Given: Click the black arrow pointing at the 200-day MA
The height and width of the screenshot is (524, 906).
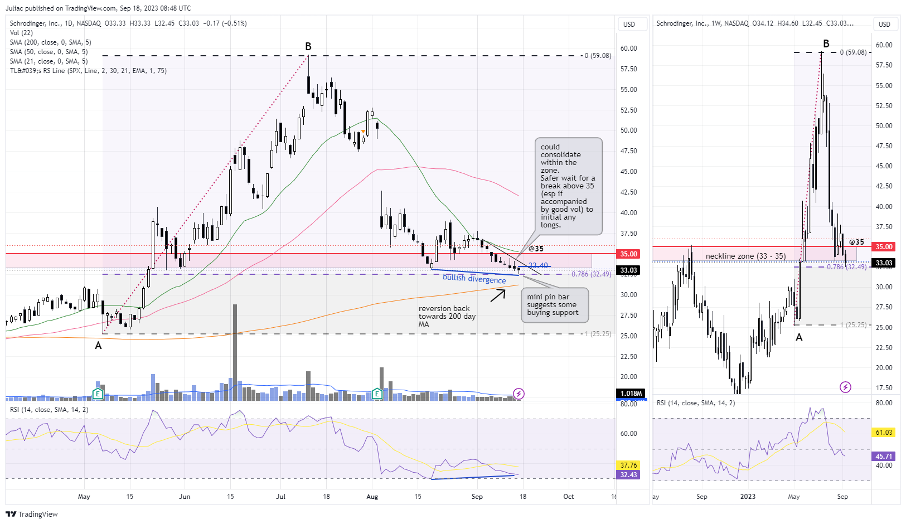Looking at the screenshot, I should (x=498, y=295).
